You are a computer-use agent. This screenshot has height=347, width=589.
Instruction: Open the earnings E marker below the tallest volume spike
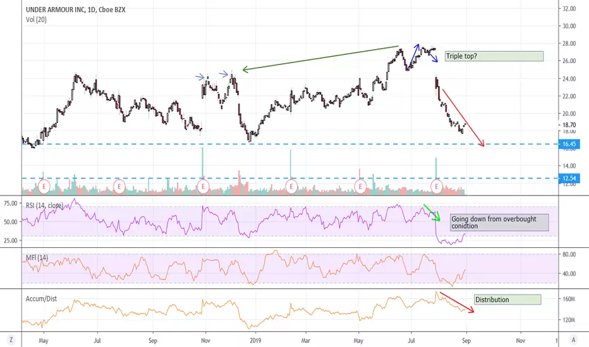(203, 186)
